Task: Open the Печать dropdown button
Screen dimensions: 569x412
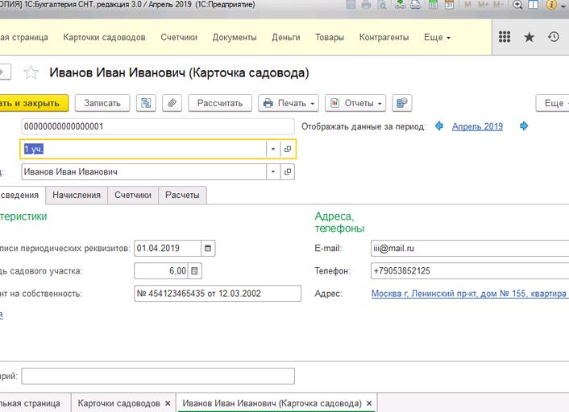Action: coord(289,103)
